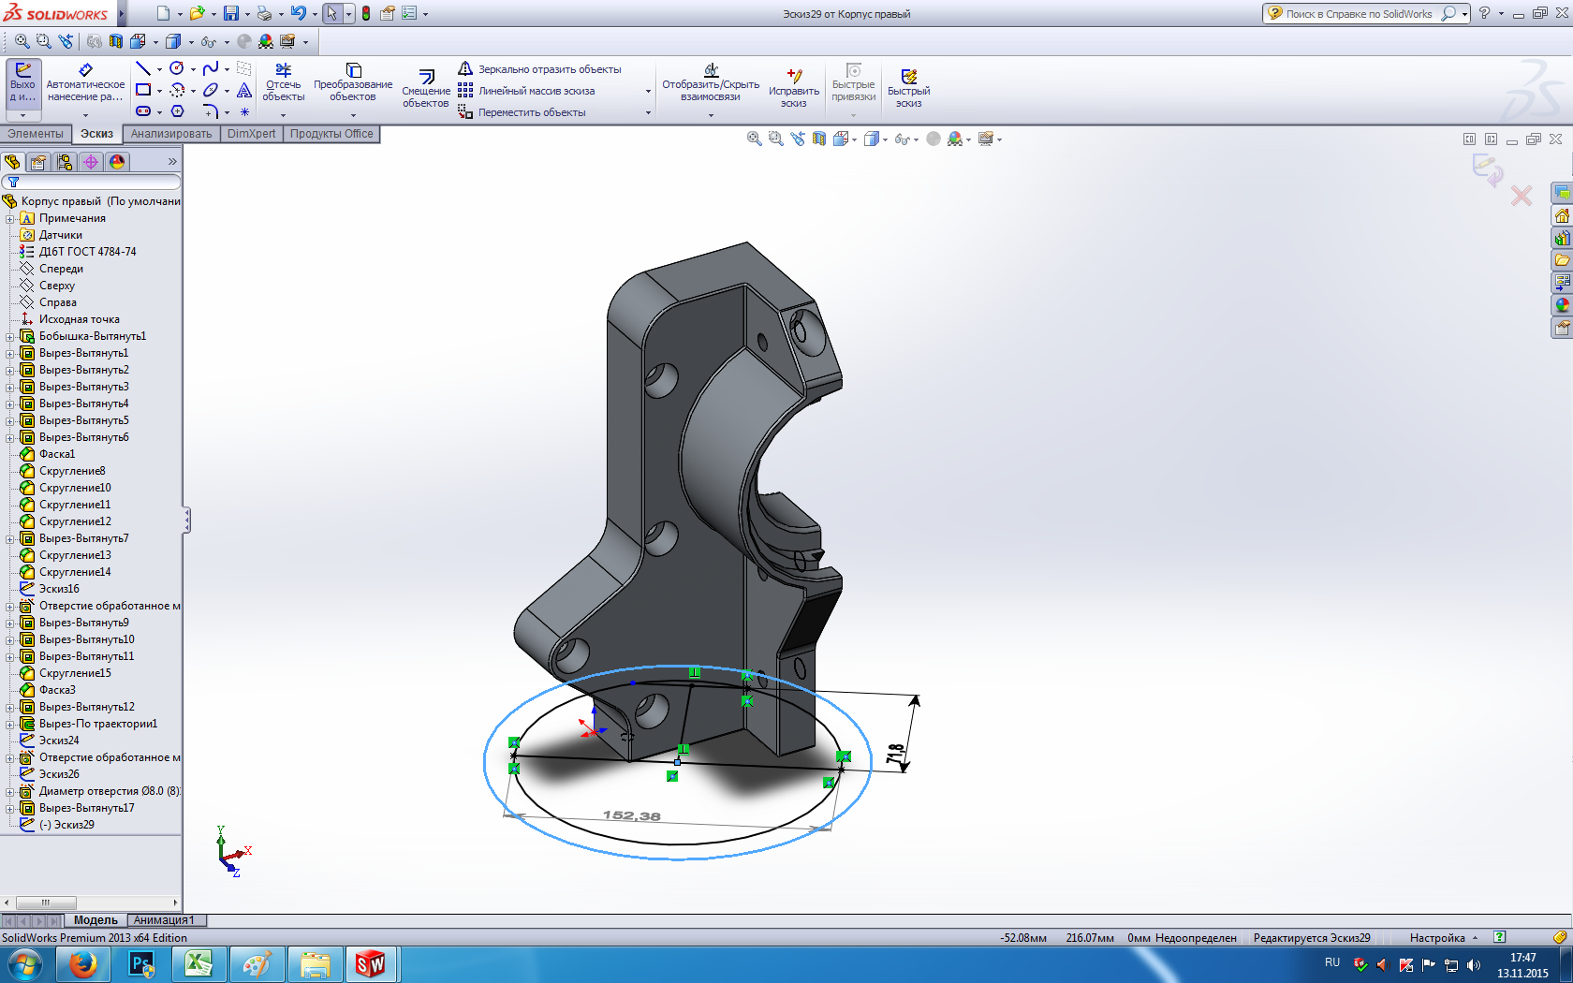
Task: Open Линейный массив эскиза dropdown arrow
Action: pos(648,91)
